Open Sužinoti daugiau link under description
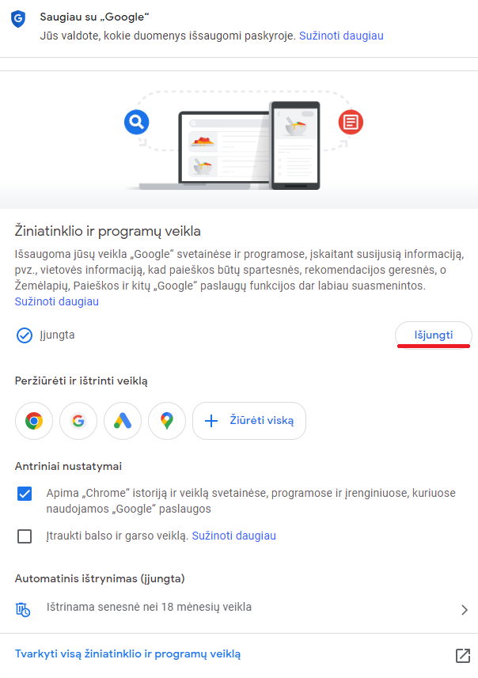Viewport: 478px width, 678px height. 57,301
